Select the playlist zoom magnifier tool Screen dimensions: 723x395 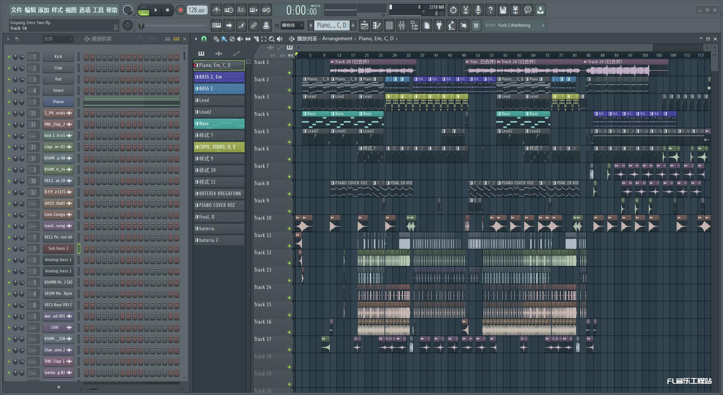click(x=272, y=39)
